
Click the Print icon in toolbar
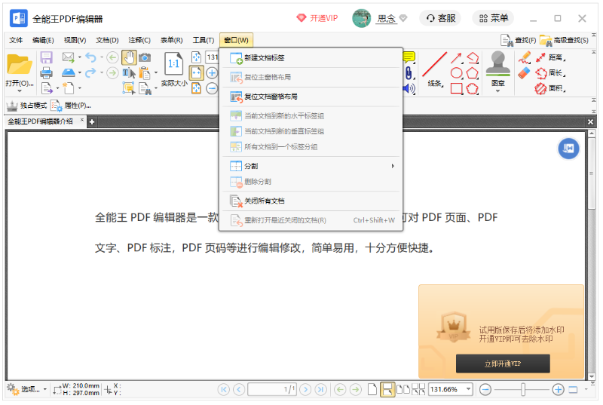click(46, 72)
